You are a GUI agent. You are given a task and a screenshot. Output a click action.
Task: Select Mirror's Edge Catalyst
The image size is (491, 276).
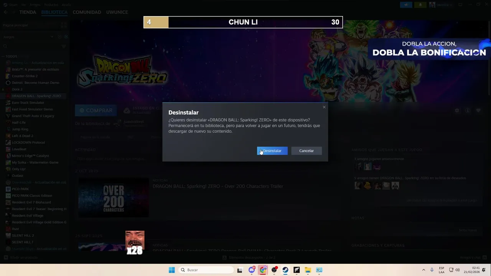[30, 156]
